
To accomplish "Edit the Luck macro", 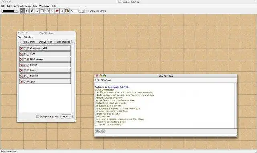I will [x=25, y=71].
